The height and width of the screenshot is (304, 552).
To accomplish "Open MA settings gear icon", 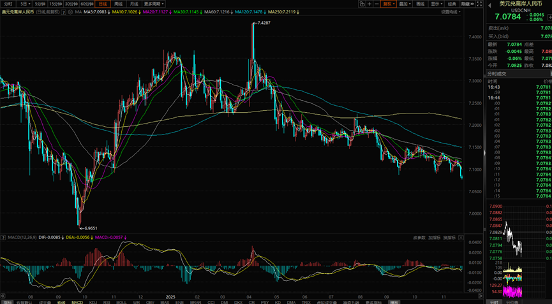I will [x=70, y=12].
